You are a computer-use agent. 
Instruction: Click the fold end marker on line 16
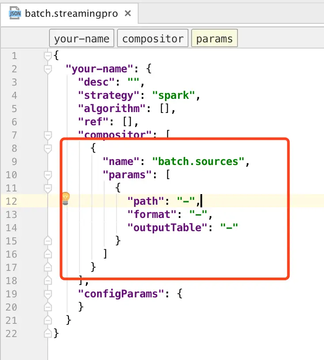pos(48,254)
